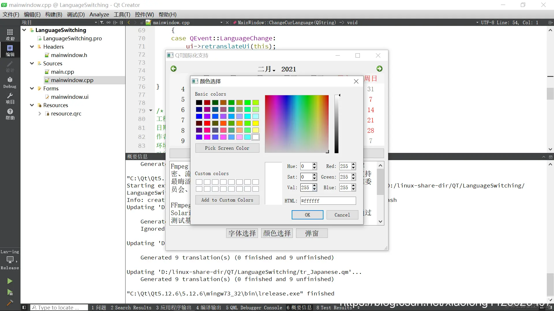
Task: Click the green Run button
Action: 10,281
